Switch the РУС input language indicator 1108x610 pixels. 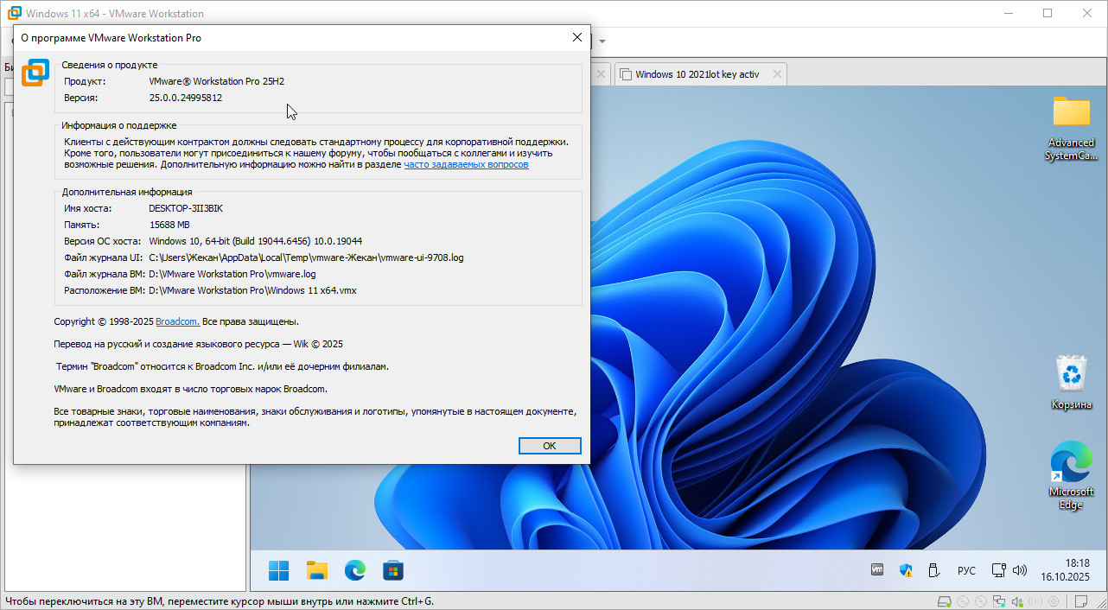[966, 570]
